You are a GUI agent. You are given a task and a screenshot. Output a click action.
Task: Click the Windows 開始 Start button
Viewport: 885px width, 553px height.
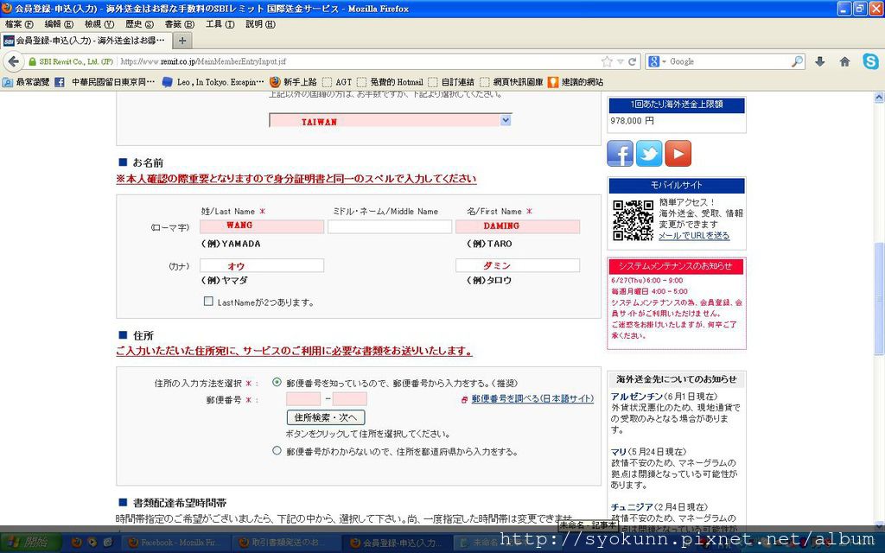(31, 543)
